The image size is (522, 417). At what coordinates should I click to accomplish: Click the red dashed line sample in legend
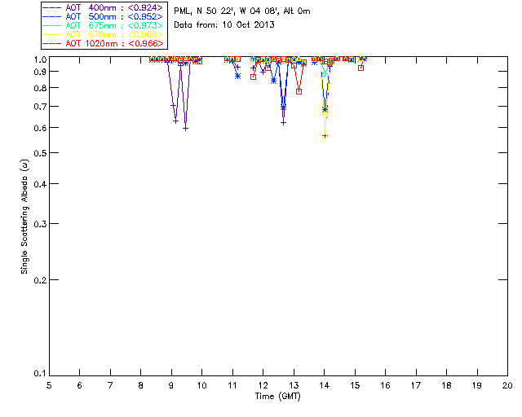[52, 43]
